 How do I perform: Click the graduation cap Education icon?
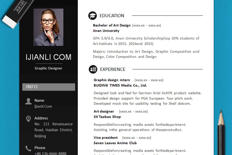(93, 16)
